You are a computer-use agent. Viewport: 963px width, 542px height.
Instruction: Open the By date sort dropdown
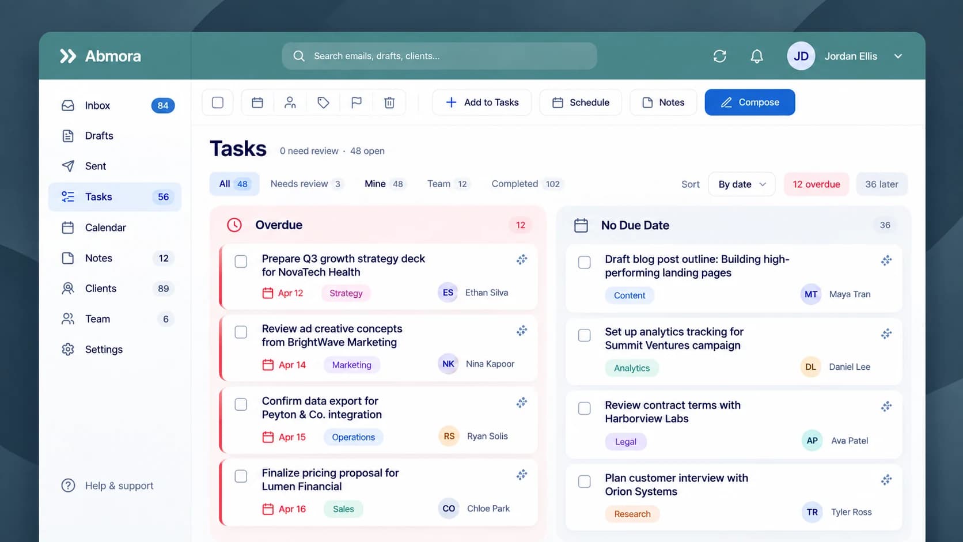pos(742,184)
